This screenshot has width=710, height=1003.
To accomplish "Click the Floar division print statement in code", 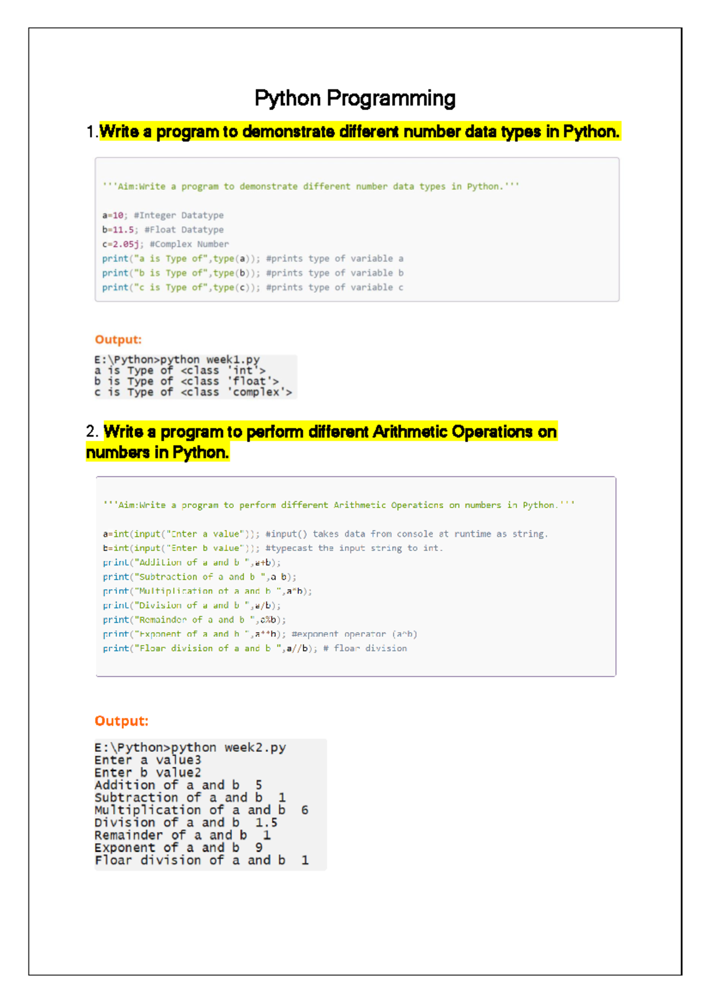I will pos(254,648).
